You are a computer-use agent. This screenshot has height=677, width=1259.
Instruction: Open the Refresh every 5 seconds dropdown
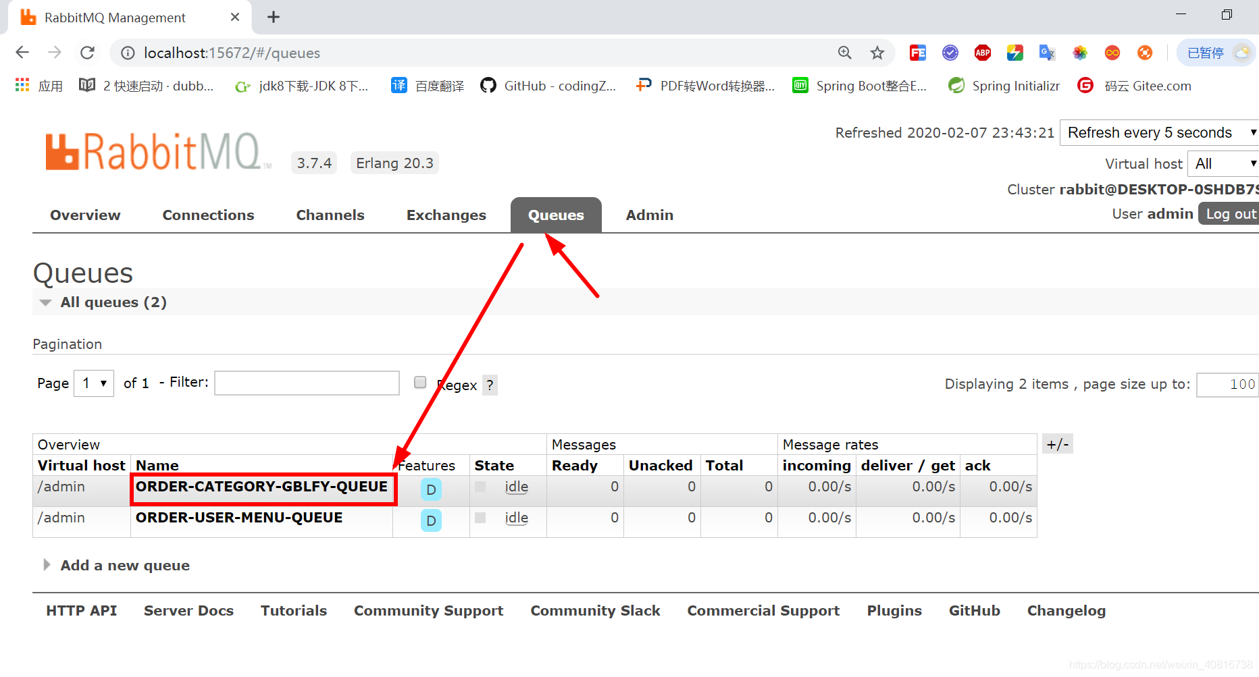[x=1160, y=132]
